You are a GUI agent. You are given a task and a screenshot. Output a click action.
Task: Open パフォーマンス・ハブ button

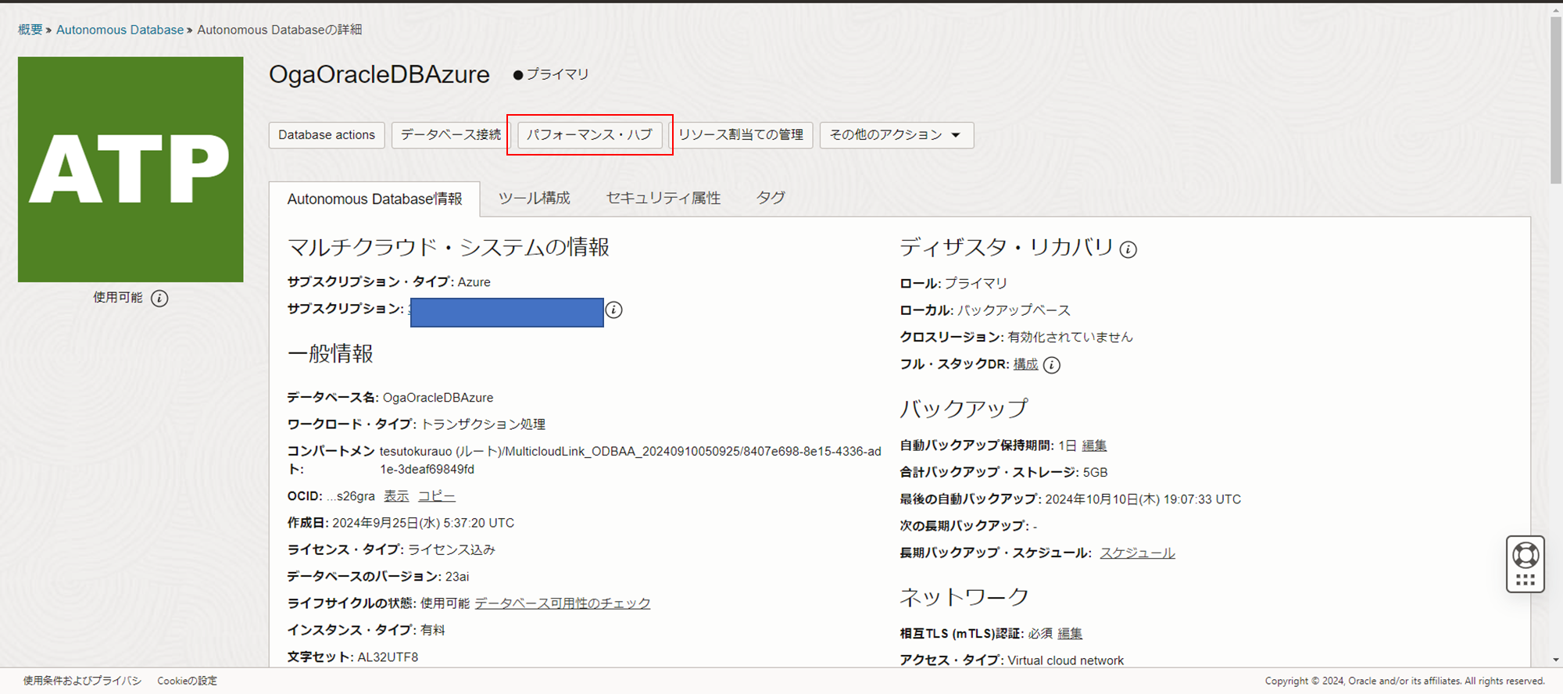point(589,135)
